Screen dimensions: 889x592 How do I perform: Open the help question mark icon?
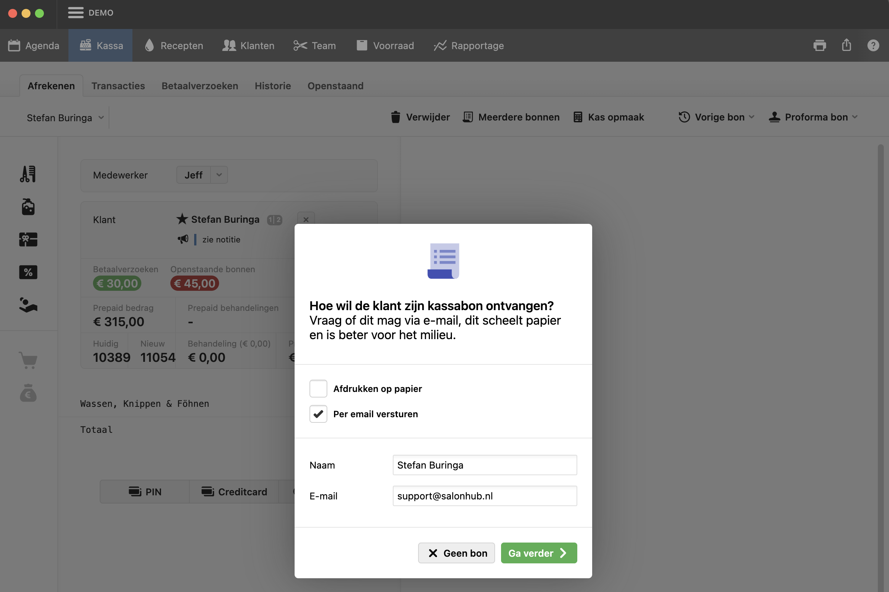tap(873, 45)
